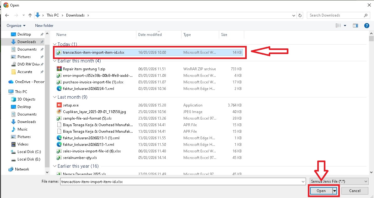Collapse the Last month group

[x=55, y=97]
